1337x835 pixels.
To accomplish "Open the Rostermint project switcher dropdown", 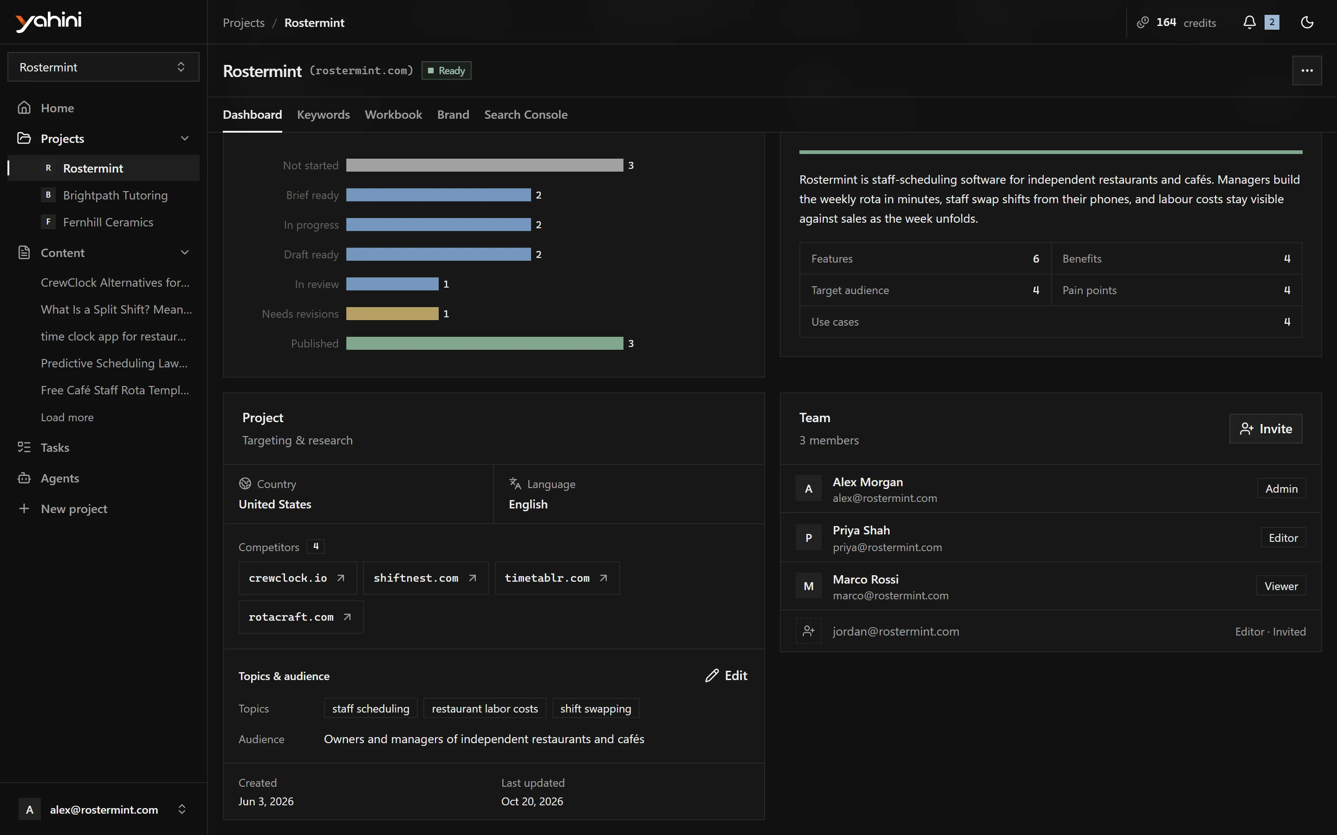I will pyautogui.click(x=104, y=67).
